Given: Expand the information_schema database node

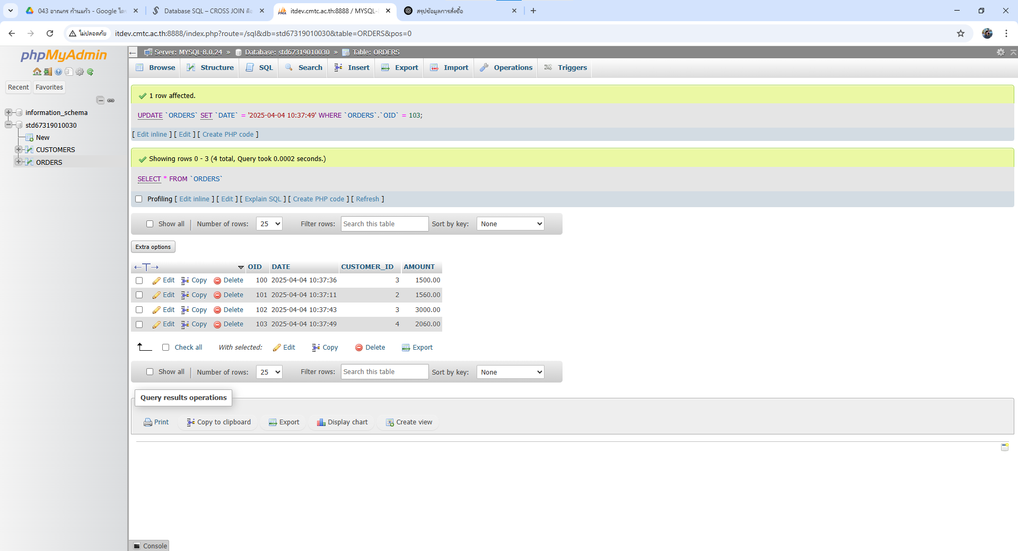Looking at the screenshot, I should [8, 112].
